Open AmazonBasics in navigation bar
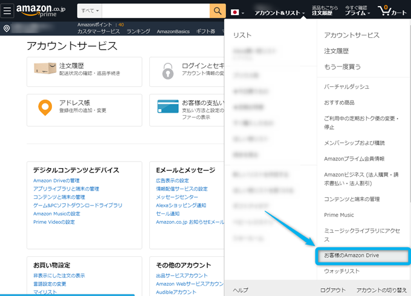The image size is (411, 296). (173, 31)
